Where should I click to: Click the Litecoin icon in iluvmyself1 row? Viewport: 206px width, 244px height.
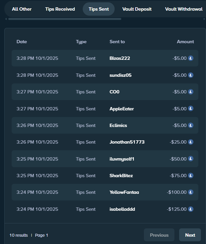pos(191,159)
